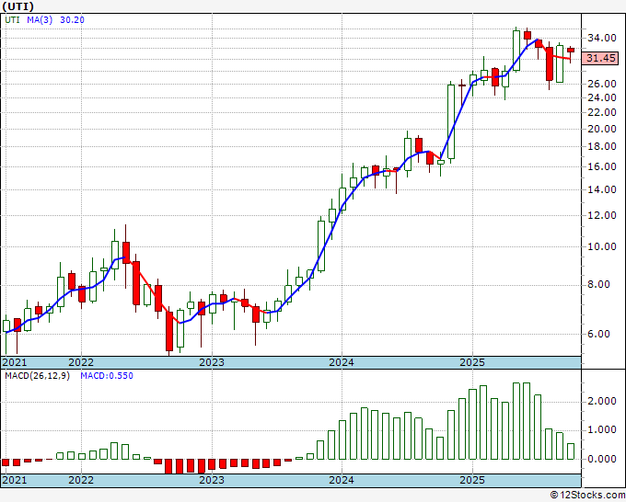
Task: Click the MACD:0.550 value readout
Action: (107, 376)
